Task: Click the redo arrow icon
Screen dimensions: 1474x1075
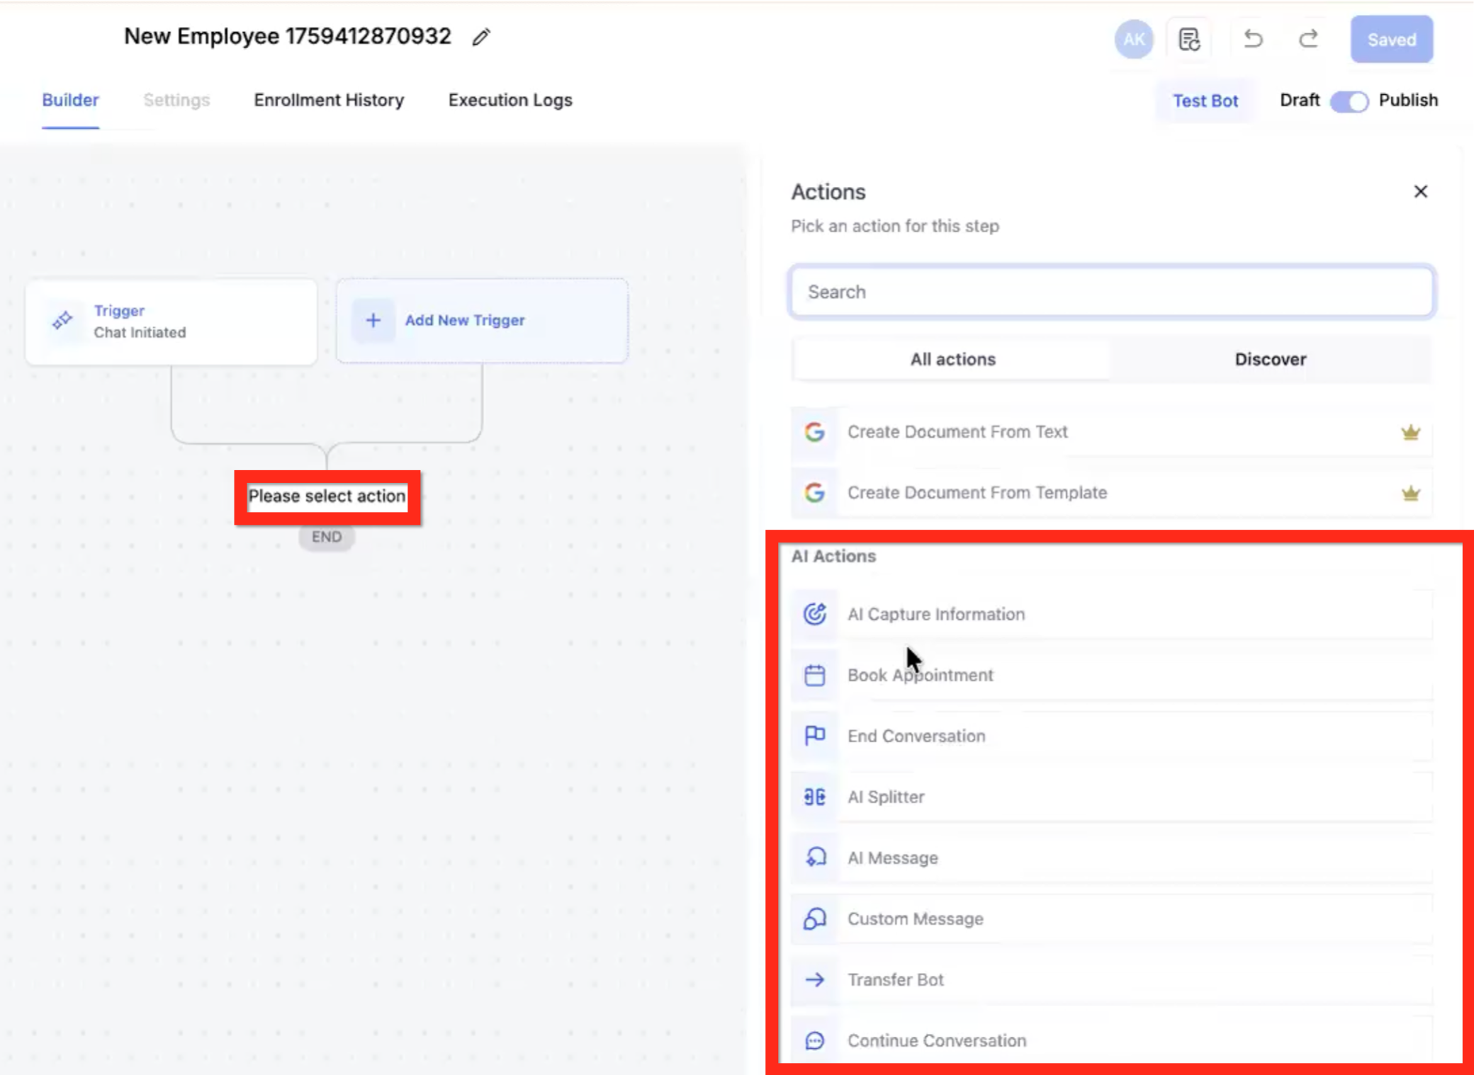Action: (1308, 39)
